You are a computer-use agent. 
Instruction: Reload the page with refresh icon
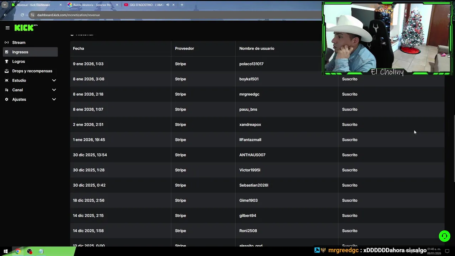click(22, 15)
